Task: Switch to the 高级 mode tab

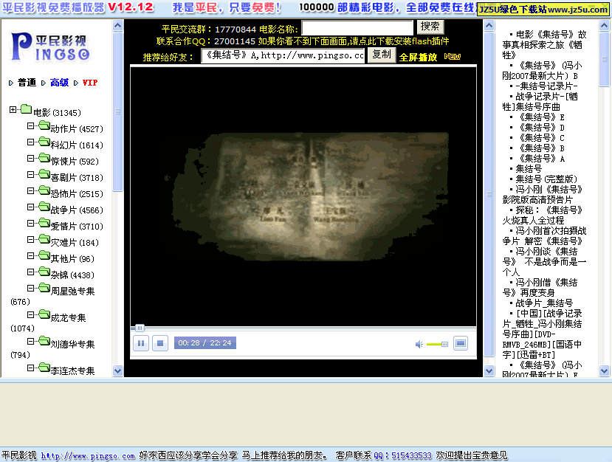Action: (59, 83)
